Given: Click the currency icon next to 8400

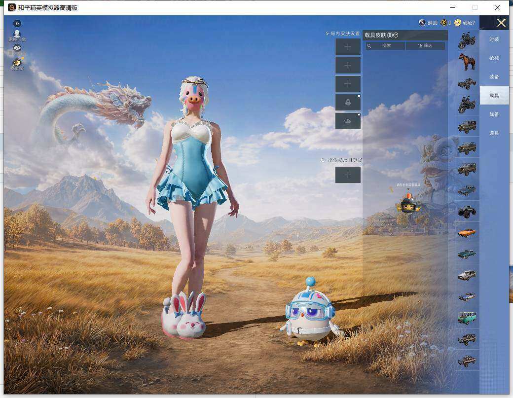Looking at the screenshot, I should pyautogui.click(x=422, y=23).
